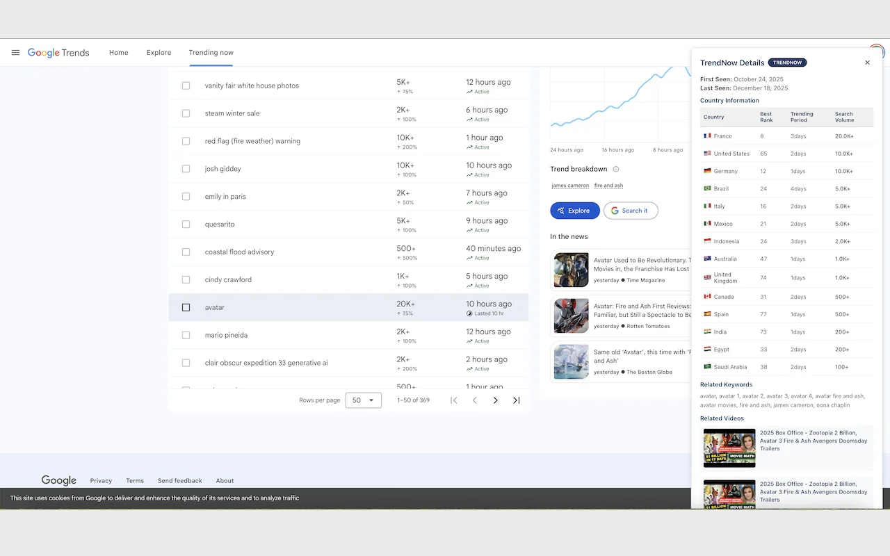Open the Google account avatar menu
Screen dimensions: 890x556
(x=876, y=51)
